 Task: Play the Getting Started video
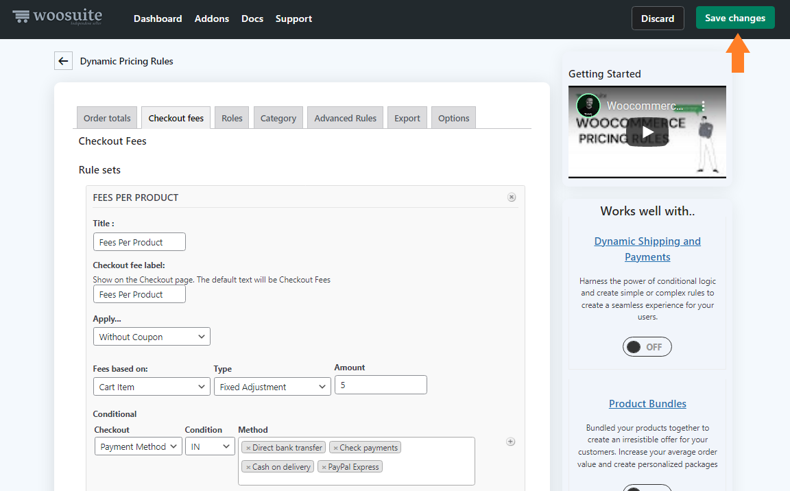tap(647, 132)
